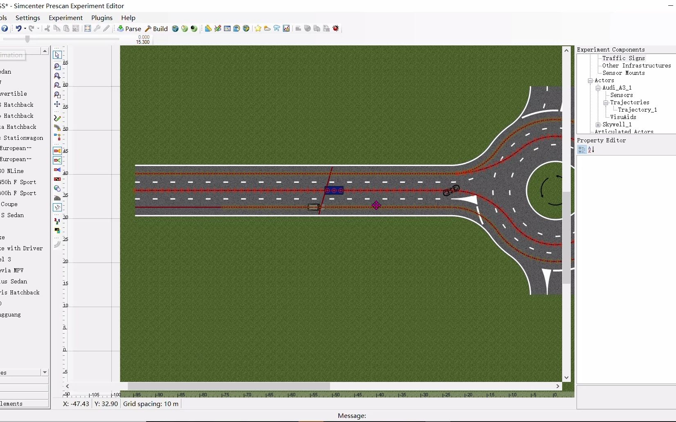
Task: Click the Parse button
Action: (129, 29)
